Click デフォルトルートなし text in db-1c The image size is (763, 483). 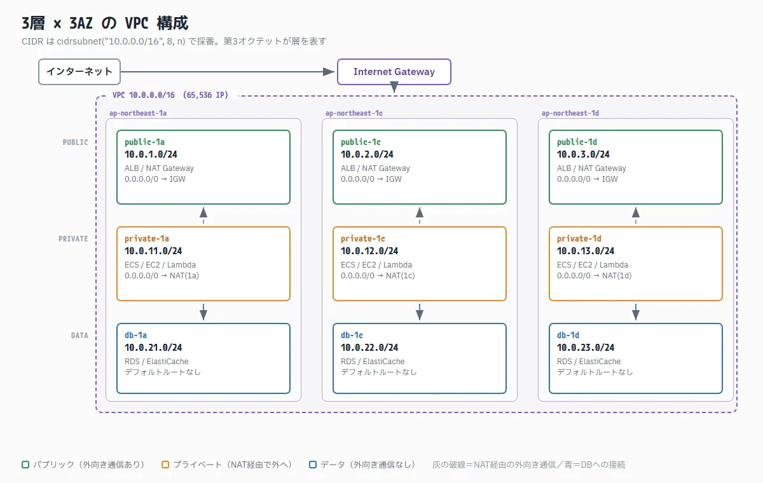(379, 372)
